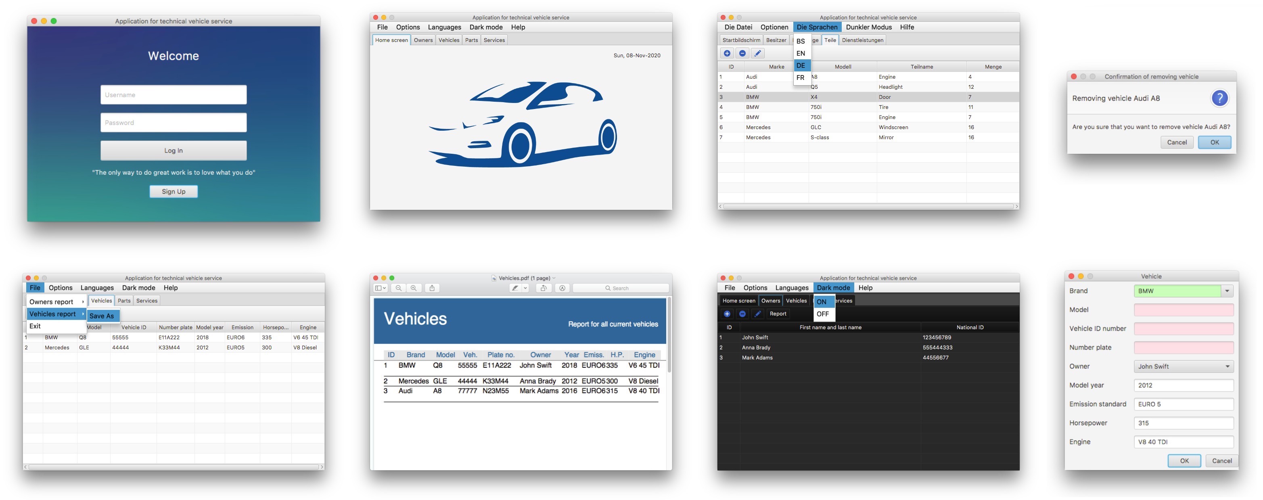Viewport: 1263px width, 500px height.
Task: Click the remove (minus) icon in the dark mode Owners window
Action: click(742, 314)
